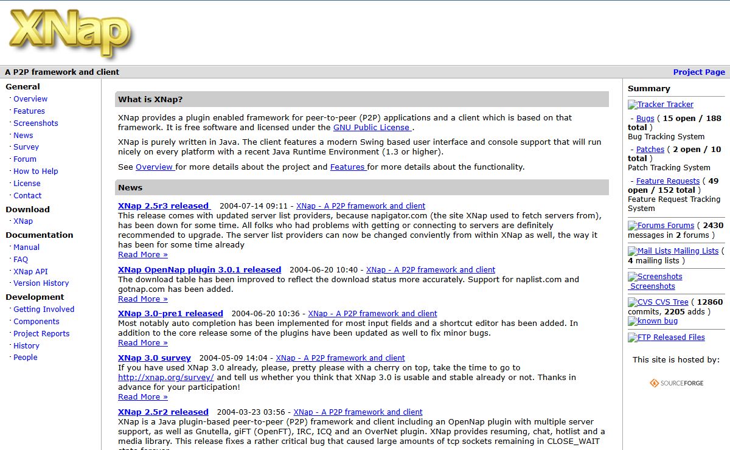Image resolution: width=730 pixels, height=450 pixels.
Task: Select the 'This site is hosted by:' text
Action: (676, 360)
